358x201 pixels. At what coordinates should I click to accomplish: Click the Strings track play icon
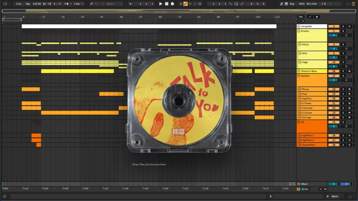300,118
